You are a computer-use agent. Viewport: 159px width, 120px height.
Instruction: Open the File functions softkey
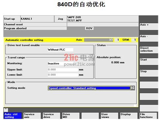(x=148, y=116)
